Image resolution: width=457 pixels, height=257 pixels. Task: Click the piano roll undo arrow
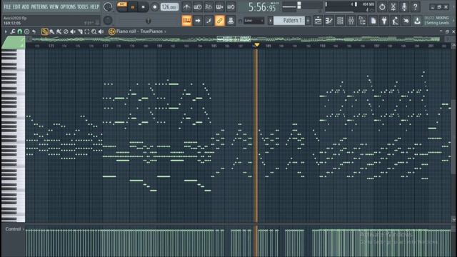(x=34, y=31)
